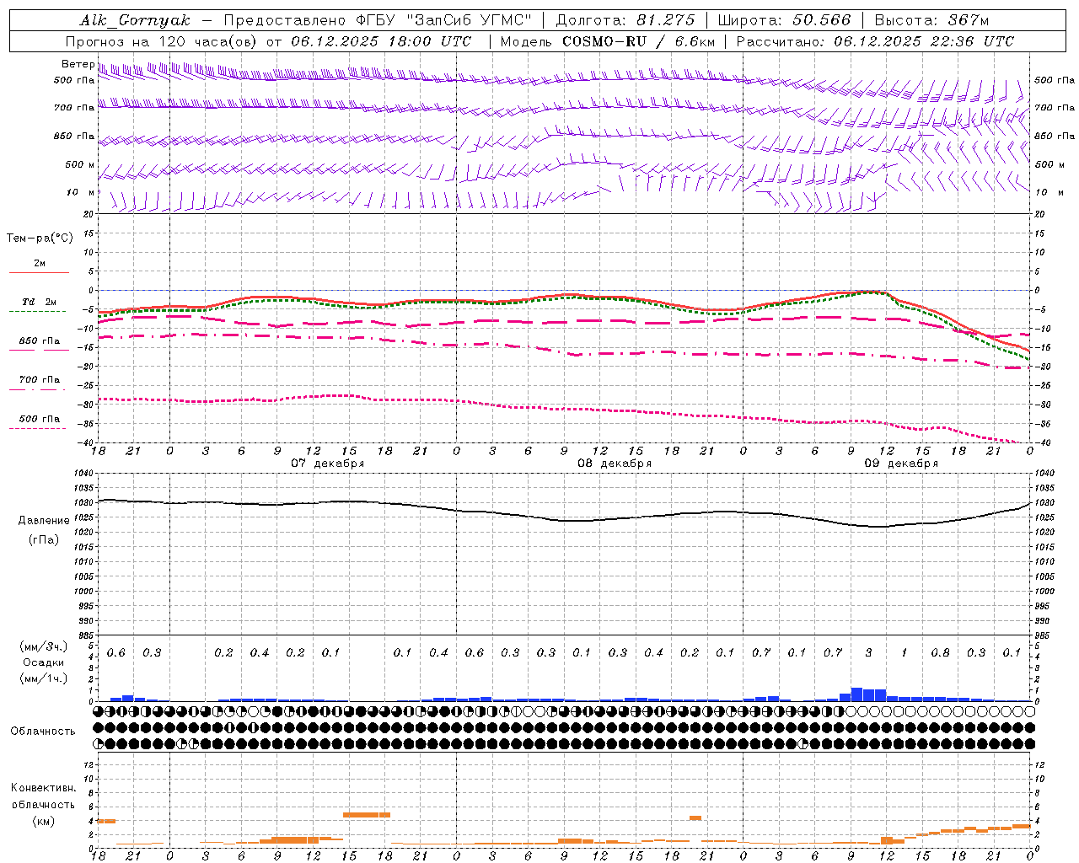Click the latitude value Широта: 50.566
Image resolution: width=1079 pixels, height=863 pixels.
(784, 20)
